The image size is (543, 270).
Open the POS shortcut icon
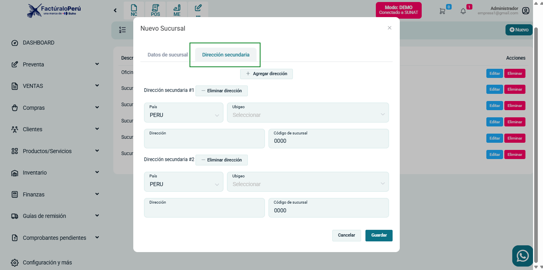click(x=155, y=10)
